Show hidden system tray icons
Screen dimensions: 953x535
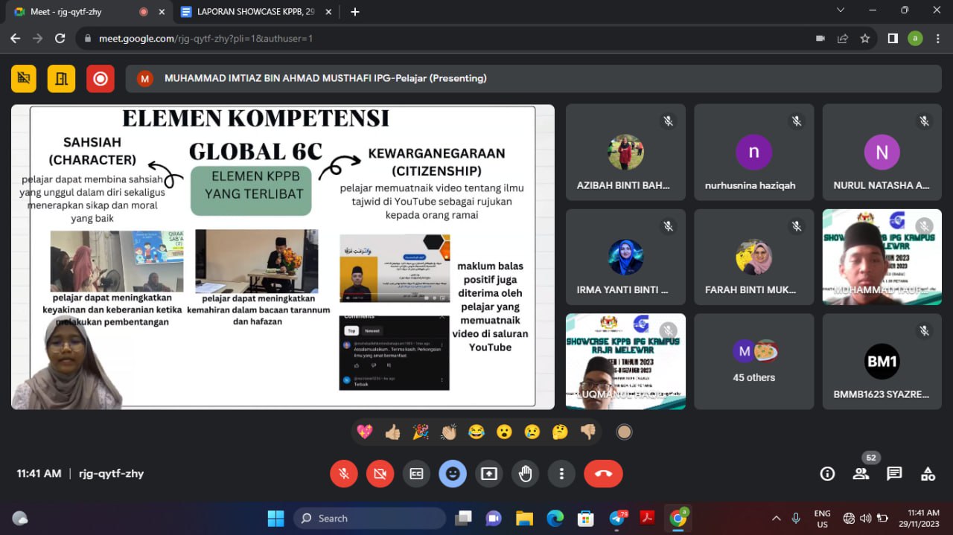[x=776, y=518]
